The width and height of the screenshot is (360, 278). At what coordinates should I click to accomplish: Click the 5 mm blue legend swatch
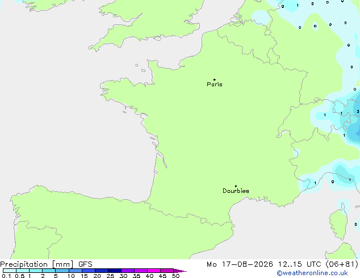point(62,271)
